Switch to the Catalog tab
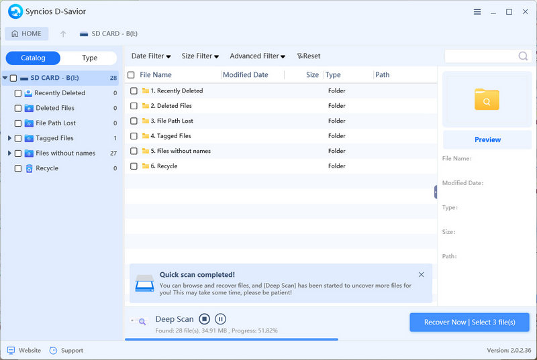 coord(33,58)
